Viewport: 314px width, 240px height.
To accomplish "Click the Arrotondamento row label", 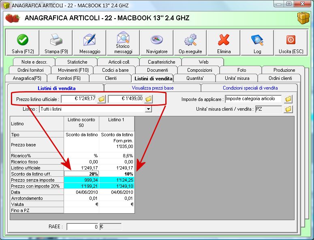I will [x=37, y=198].
